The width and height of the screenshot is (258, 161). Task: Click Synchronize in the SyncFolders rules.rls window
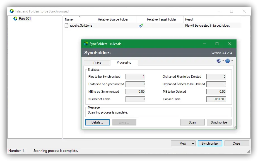coord(219,122)
